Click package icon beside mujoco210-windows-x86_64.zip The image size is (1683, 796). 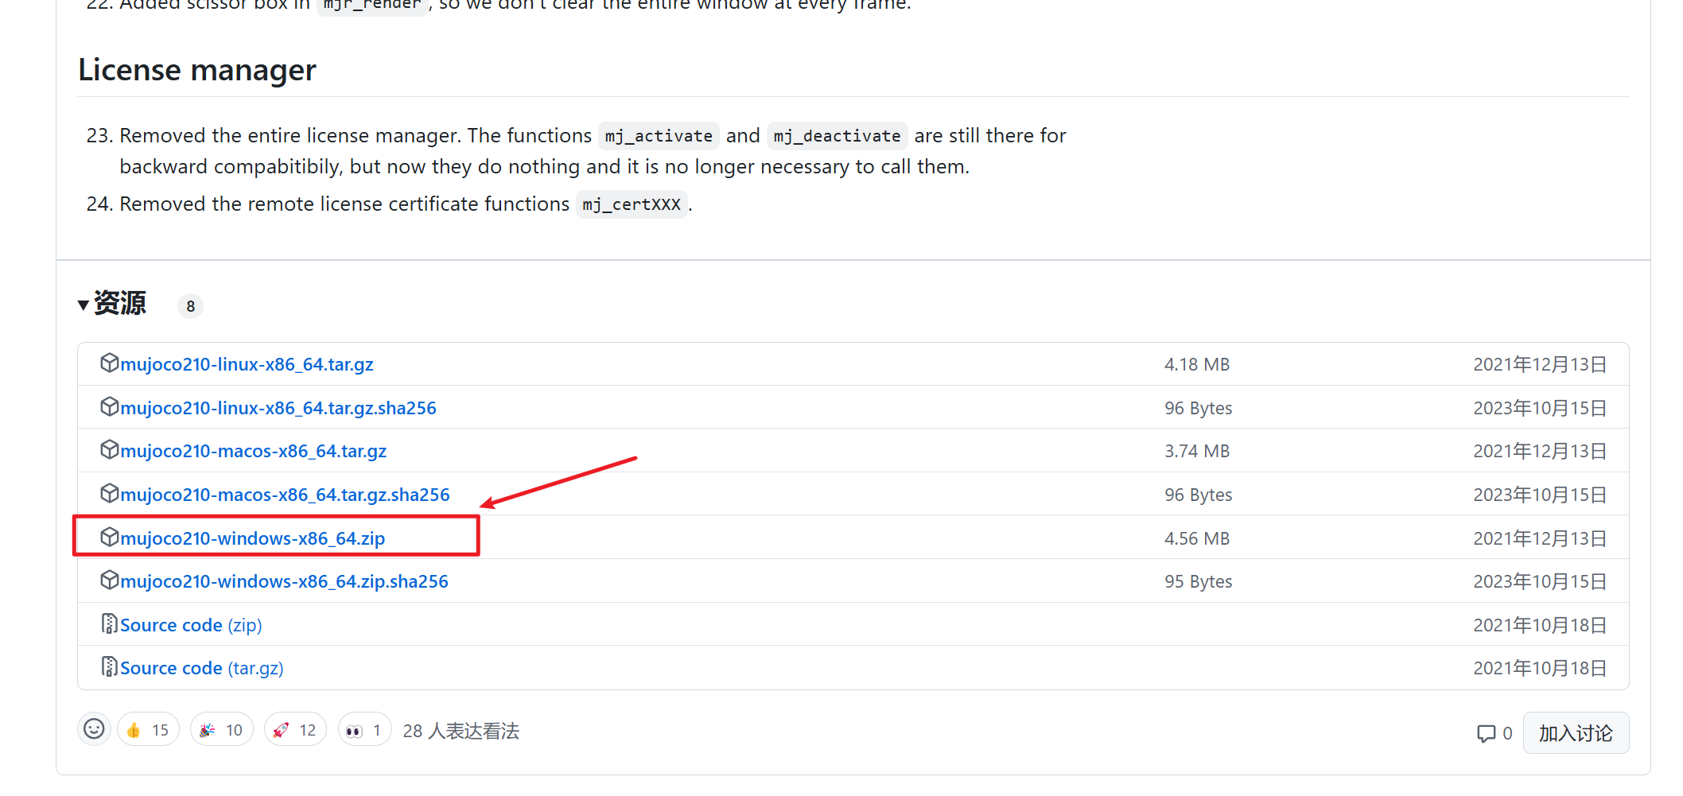pos(110,538)
